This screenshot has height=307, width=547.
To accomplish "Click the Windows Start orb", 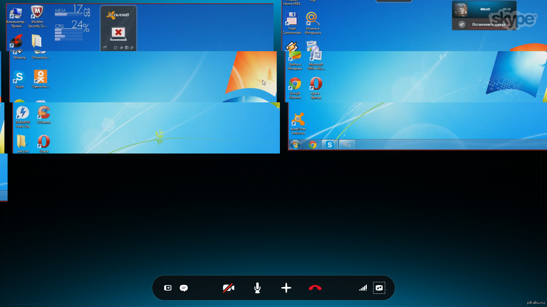I will [295, 145].
